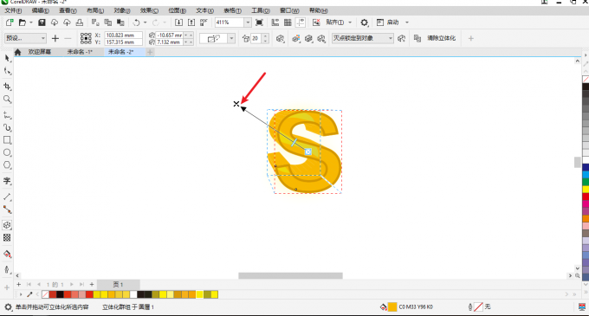Click the Copy extrusion properties icon
The width and height of the screenshot is (589, 316).
click(417, 38)
